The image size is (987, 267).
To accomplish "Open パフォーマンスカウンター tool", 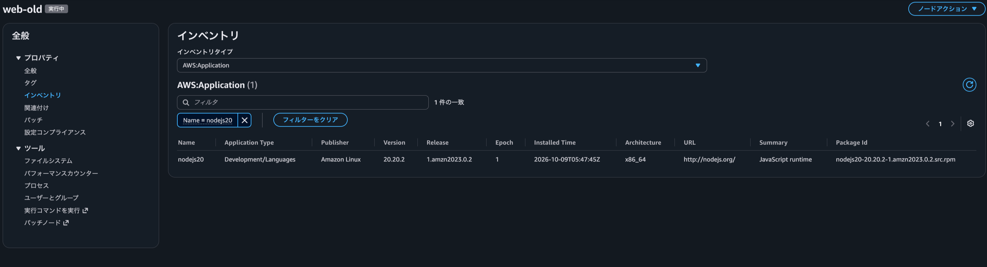I will coord(61,173).
